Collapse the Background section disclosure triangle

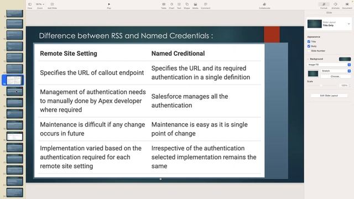(x=308, y=59)
